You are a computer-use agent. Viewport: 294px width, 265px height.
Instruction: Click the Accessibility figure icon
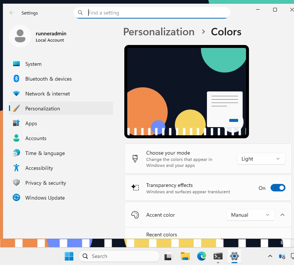16,168
